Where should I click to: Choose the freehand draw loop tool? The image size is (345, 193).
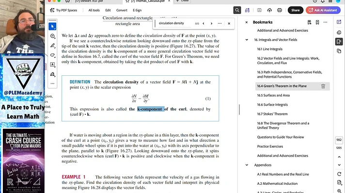tap(52, 55)
